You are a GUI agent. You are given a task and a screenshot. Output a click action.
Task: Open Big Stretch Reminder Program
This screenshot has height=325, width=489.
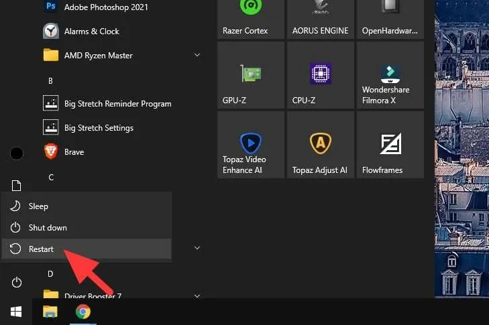(107, 103)
